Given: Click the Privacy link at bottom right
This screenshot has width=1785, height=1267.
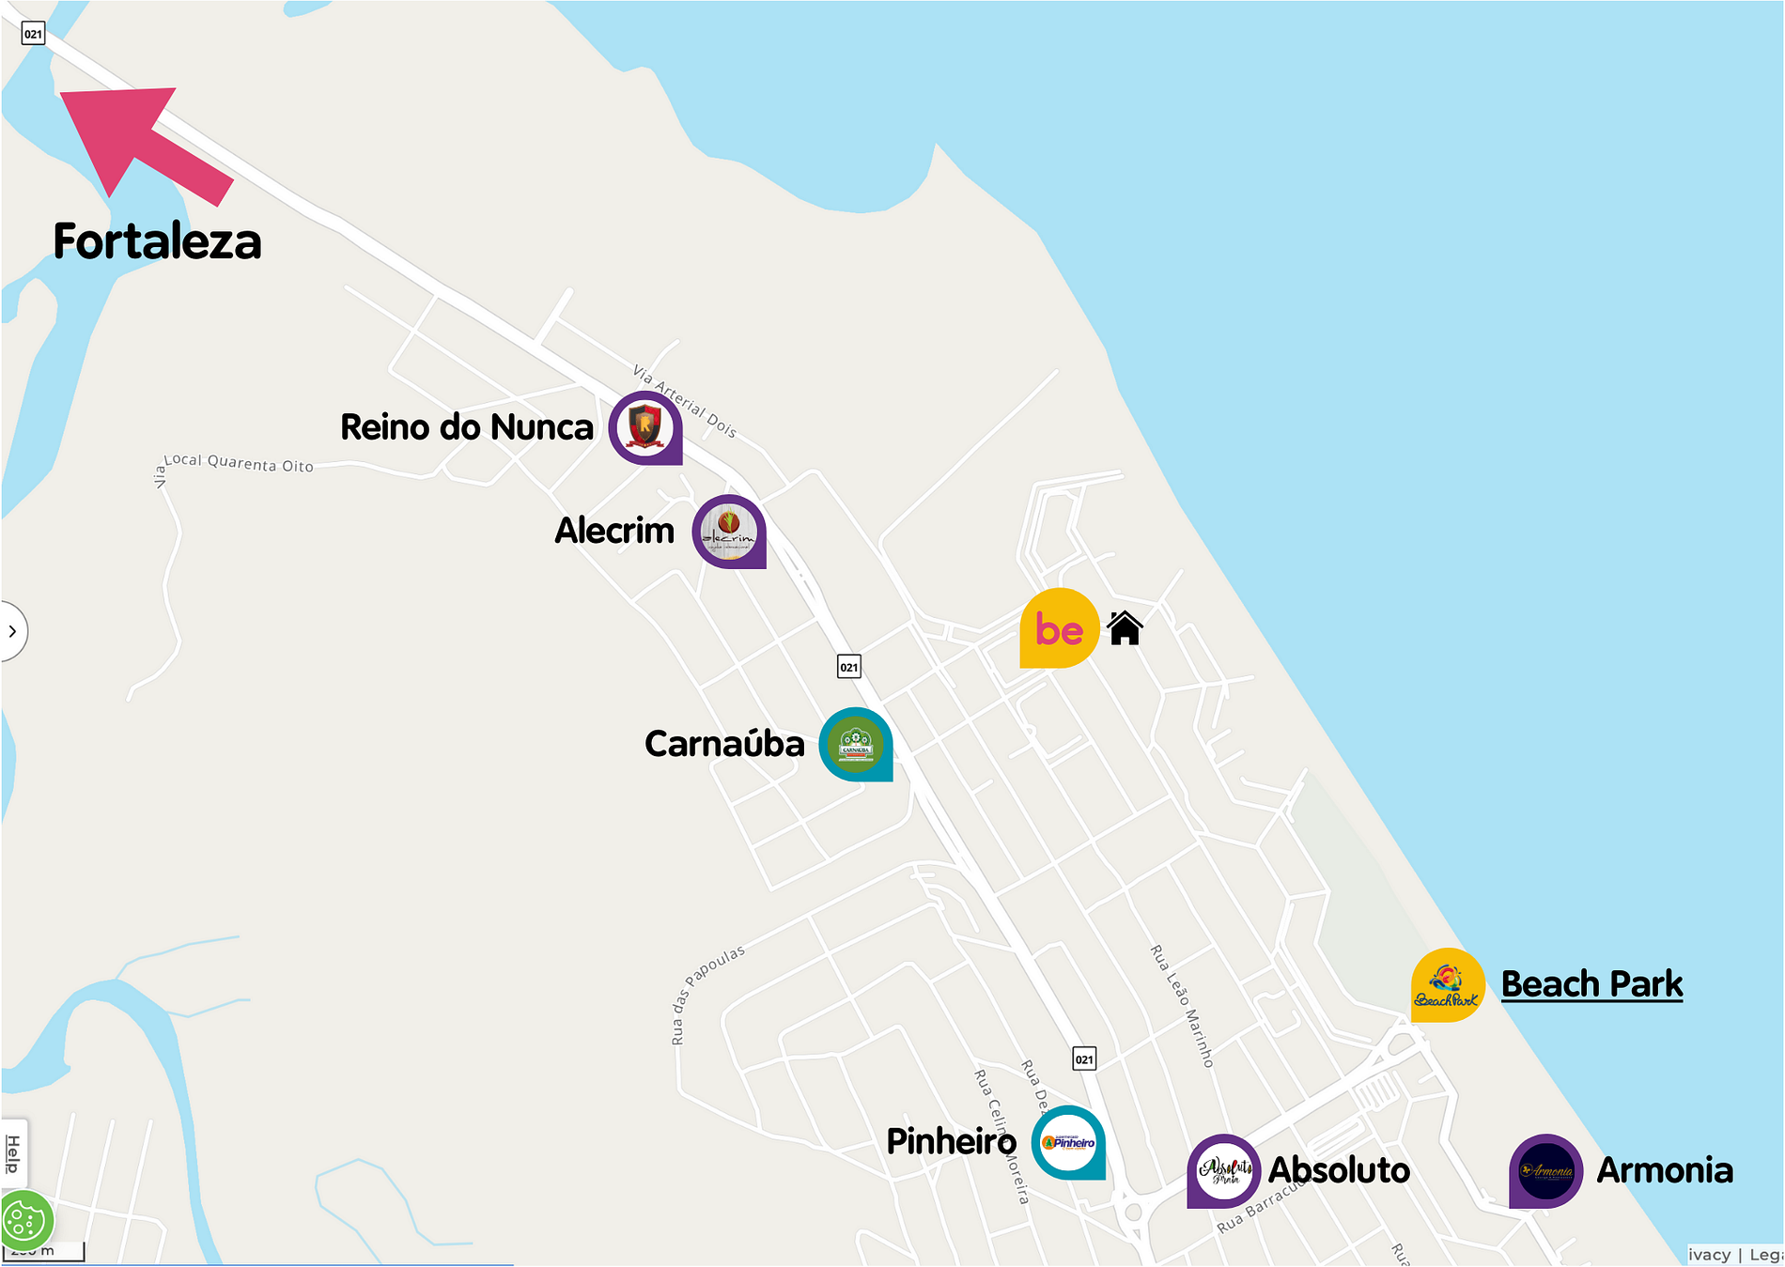Looking at the screenshot, I should point(1709,1255).
